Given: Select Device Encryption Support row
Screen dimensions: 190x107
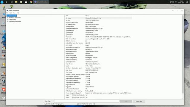Looking at the screenshot, I should point(98,93).
